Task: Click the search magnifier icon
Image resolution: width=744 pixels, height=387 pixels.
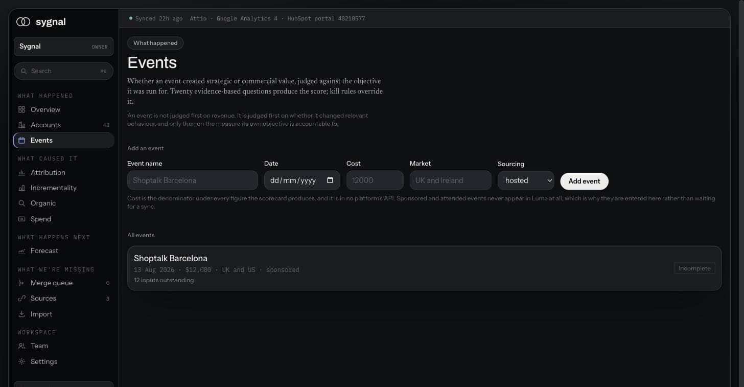Action: 24,71
